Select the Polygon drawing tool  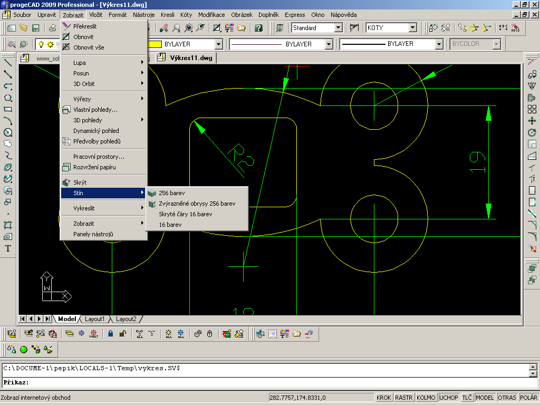pos(8,98)
